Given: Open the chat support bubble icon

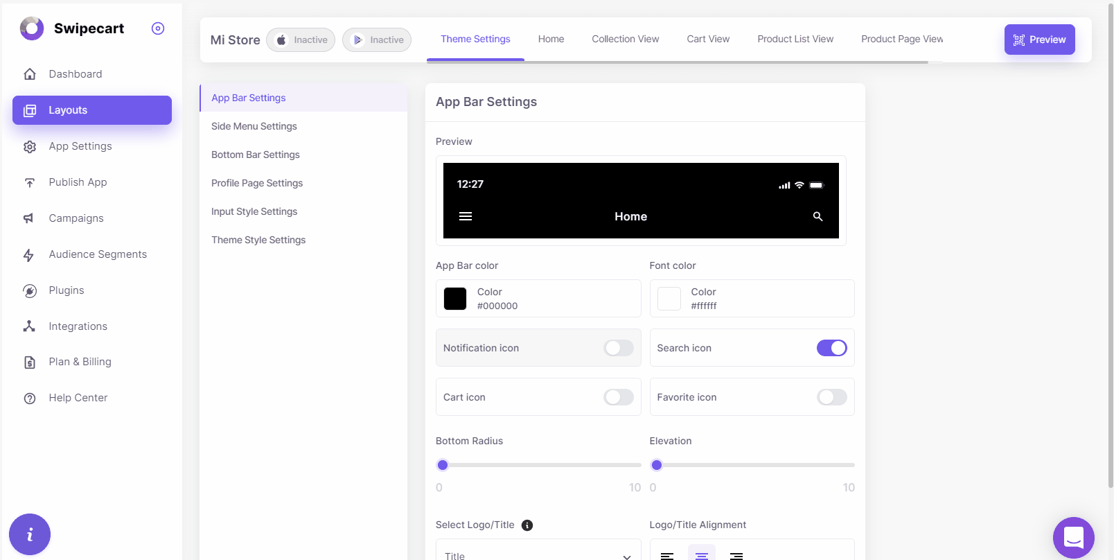Looking at the screenshot, I should (1073, 537).
